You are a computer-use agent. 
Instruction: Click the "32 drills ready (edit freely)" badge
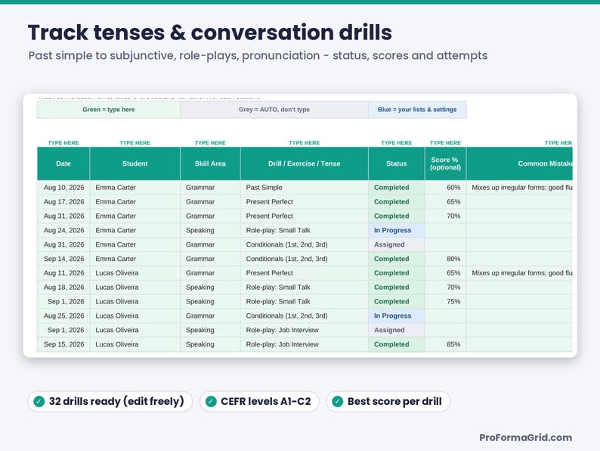click(110, 402)
